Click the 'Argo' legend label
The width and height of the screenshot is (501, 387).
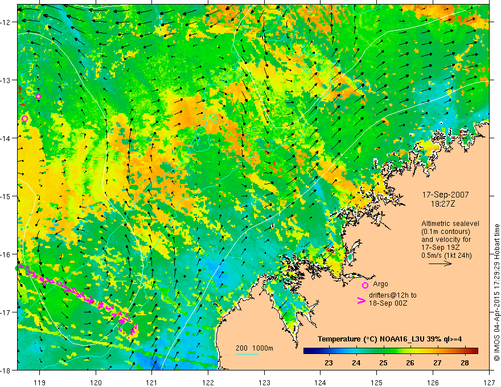point(380,284)
